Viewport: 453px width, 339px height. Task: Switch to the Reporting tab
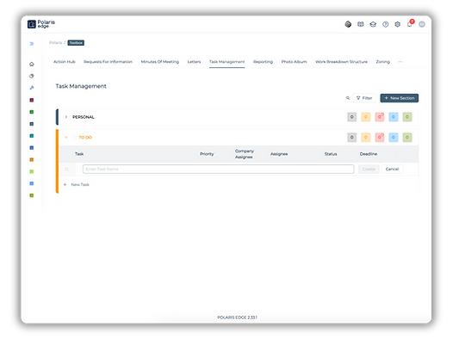point(263,62)
